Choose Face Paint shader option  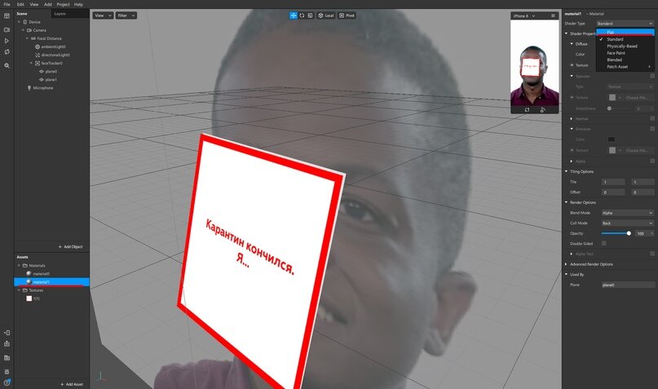point(625,53)
